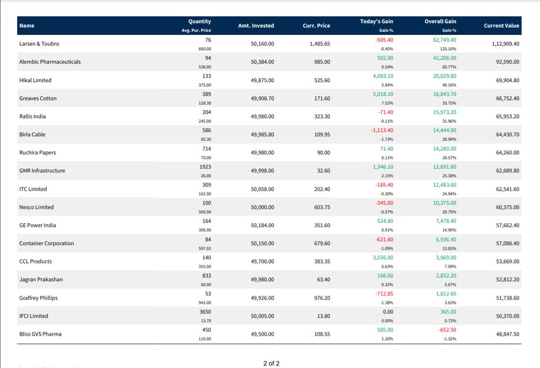Screen dimensions: 540x368
Task: Select the Bliss GVS Pharma row name
Action: pos(40,334)
